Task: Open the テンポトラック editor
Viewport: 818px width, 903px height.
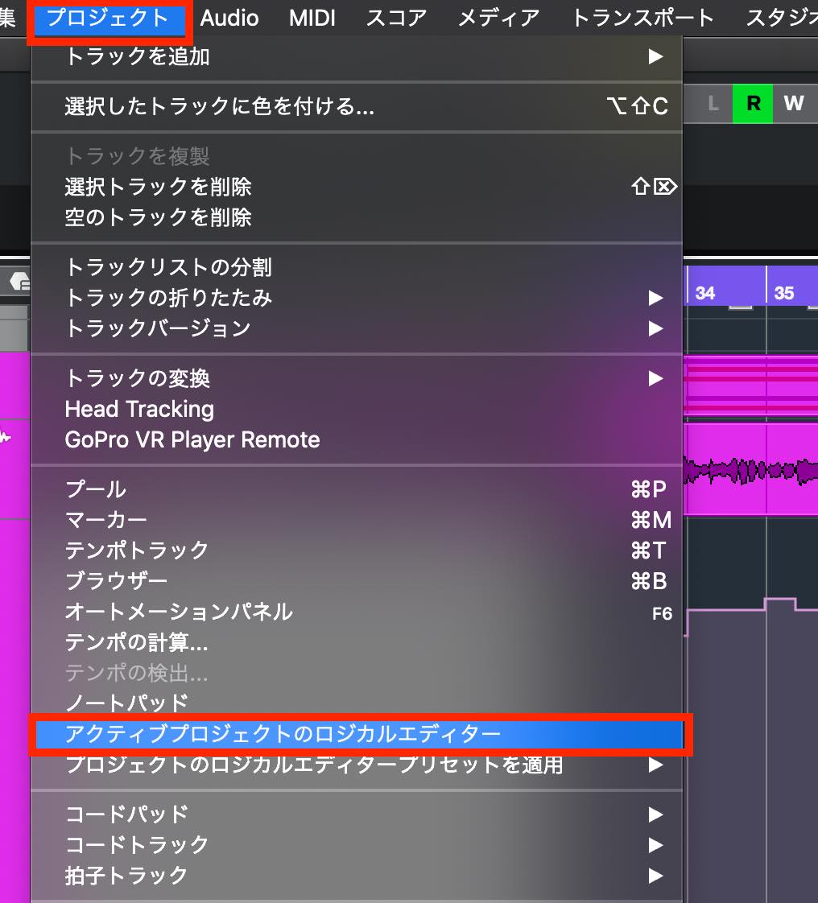Action: coord(357,550)
